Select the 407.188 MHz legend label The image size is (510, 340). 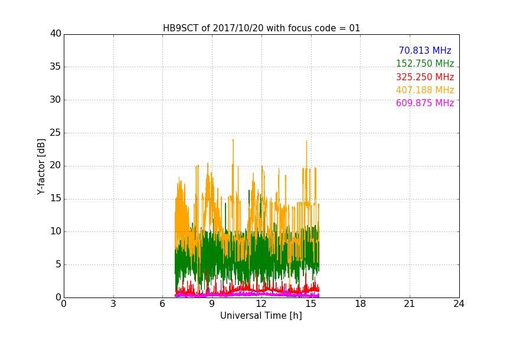(x=425, y=90)
